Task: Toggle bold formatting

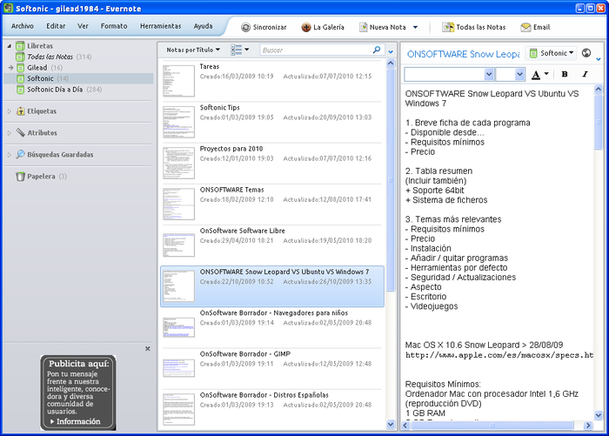Action: [x=565, y=74]
